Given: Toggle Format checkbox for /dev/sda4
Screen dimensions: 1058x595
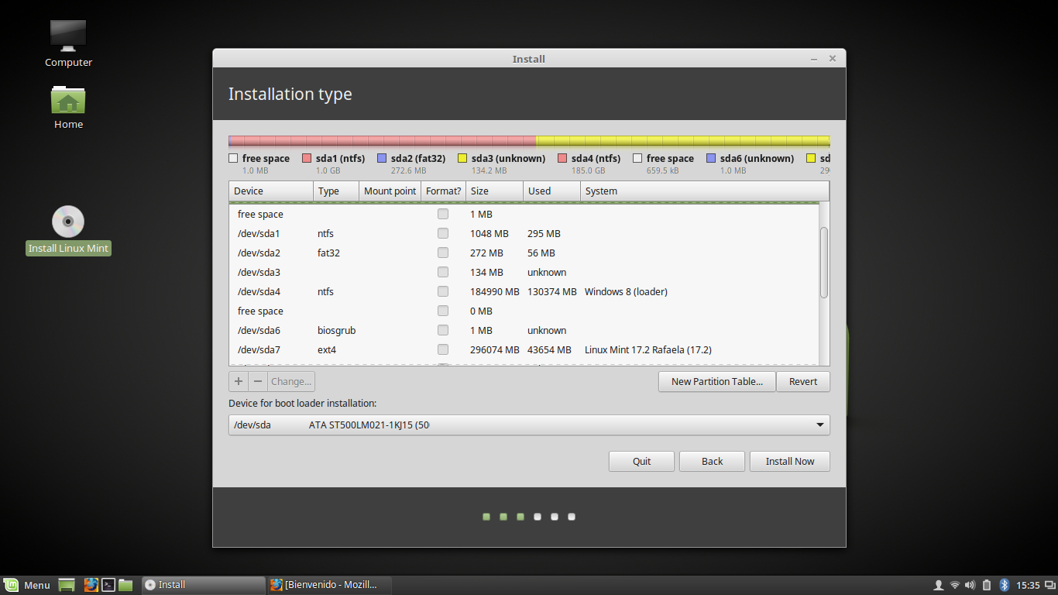Looking at the screenshot, I should (443, 291).
